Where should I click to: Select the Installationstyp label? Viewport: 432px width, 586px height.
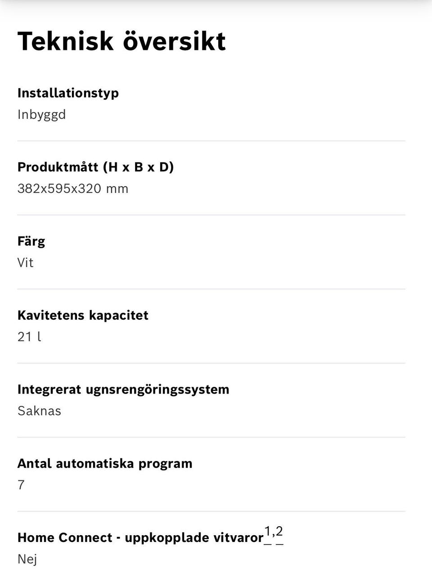point(68,93)
